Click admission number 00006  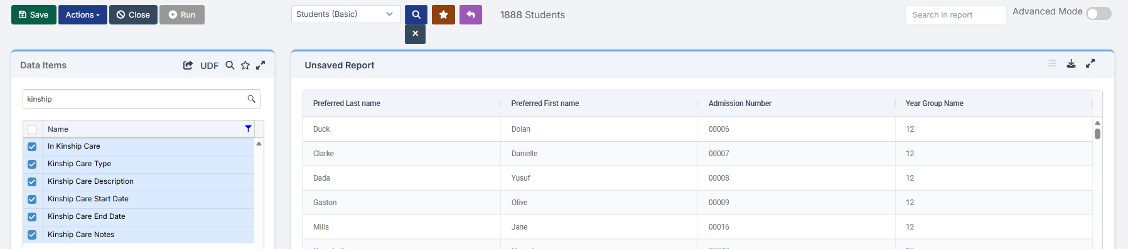[x=719, y=129]
